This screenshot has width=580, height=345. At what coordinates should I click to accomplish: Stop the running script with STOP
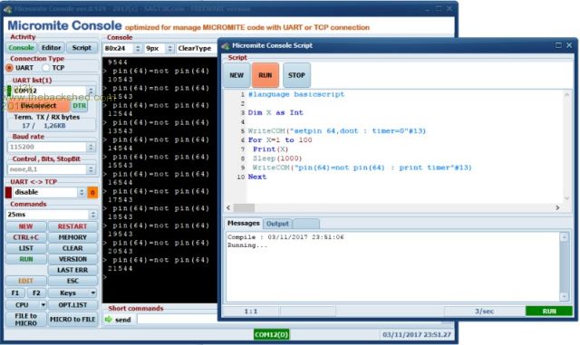296,75
